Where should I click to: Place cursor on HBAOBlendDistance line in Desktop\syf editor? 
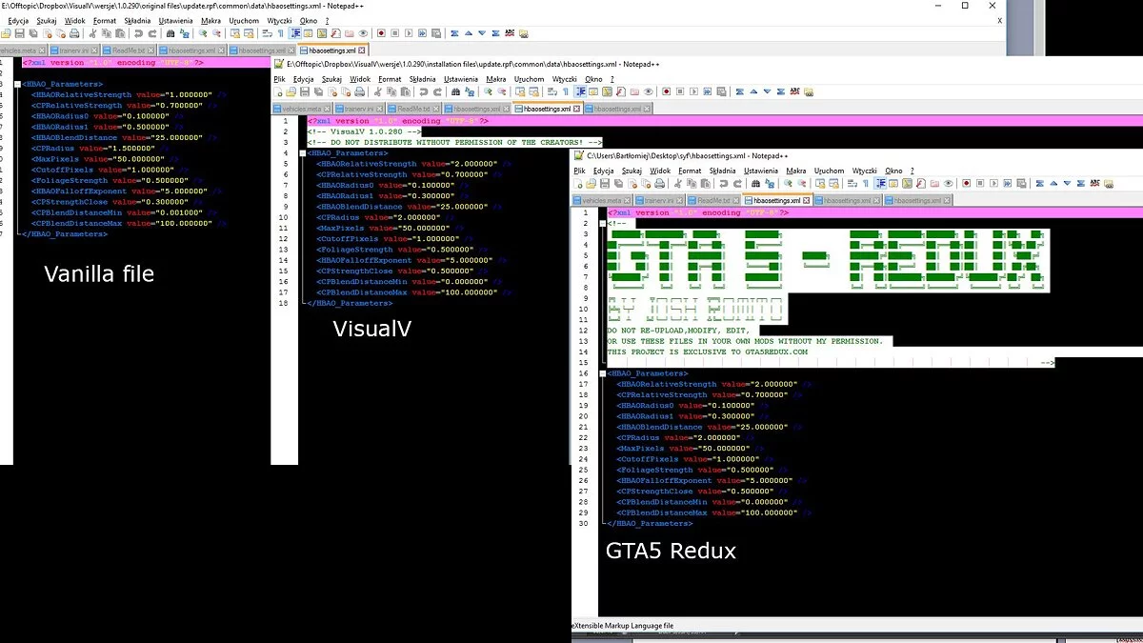click(667, 427)
